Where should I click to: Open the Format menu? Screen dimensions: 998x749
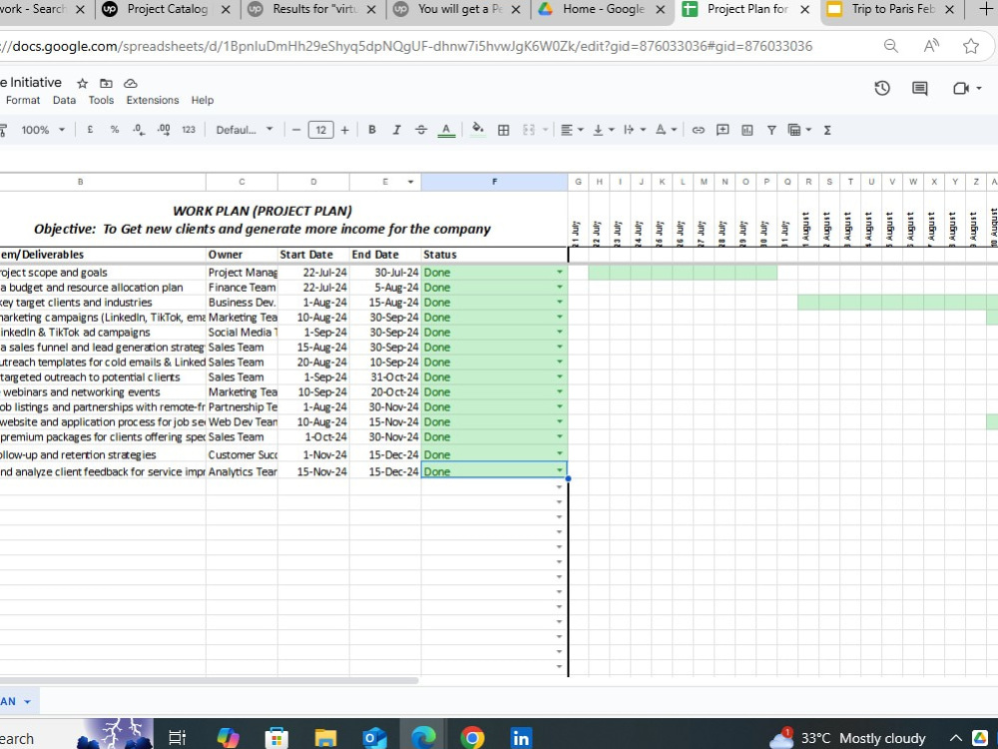tap(23, 100)
